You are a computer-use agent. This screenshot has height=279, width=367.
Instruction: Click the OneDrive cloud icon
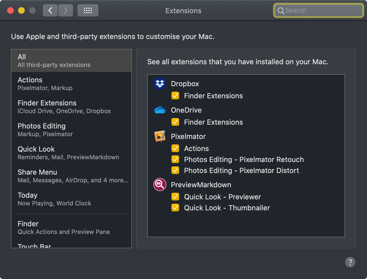(x=160, y=110)
